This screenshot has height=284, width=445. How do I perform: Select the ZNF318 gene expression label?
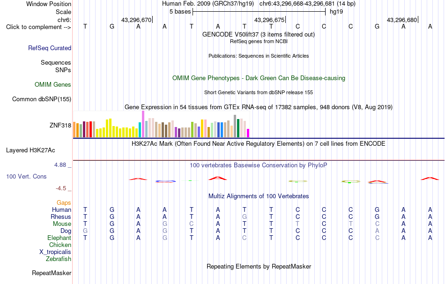coord(60,125)
